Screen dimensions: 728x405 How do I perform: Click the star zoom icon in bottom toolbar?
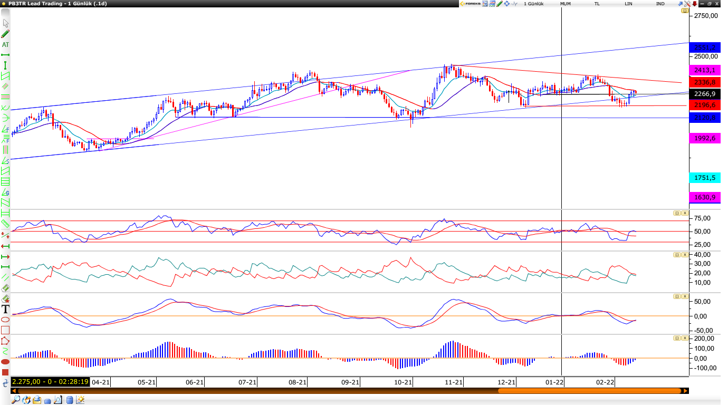[x=80, y=400]
